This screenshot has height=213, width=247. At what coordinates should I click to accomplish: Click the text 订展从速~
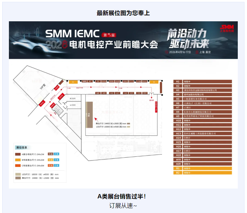(x=123, y=206)
